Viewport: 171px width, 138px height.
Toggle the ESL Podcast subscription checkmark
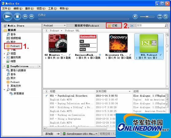[161, 55]
